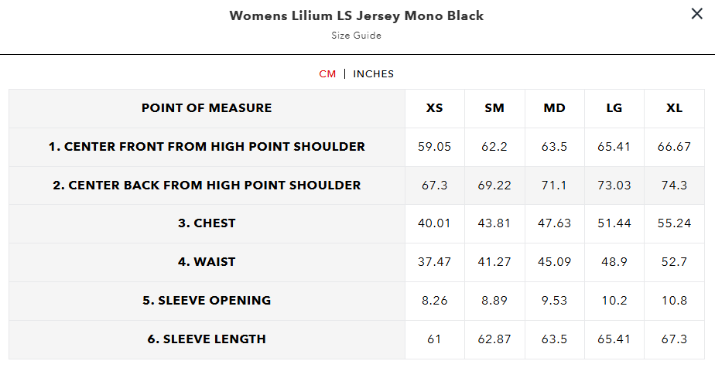Click the Sleeve Length row label
The image size is (715, 378).
click(207, 339)
